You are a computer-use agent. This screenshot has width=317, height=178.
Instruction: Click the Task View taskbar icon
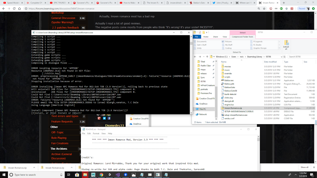point(69,175)
